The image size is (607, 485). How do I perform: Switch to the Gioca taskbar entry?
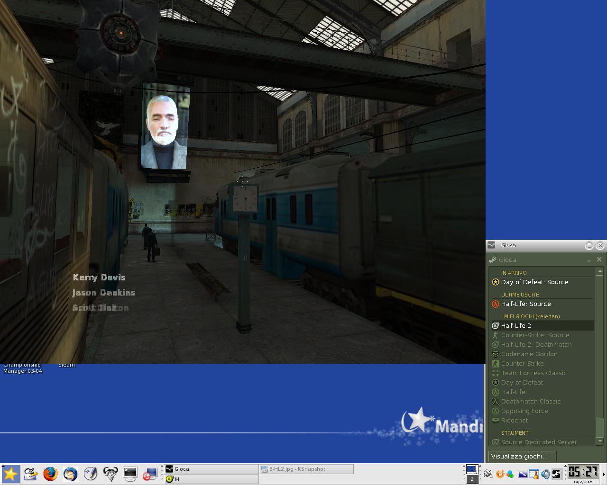pos(211,469)
